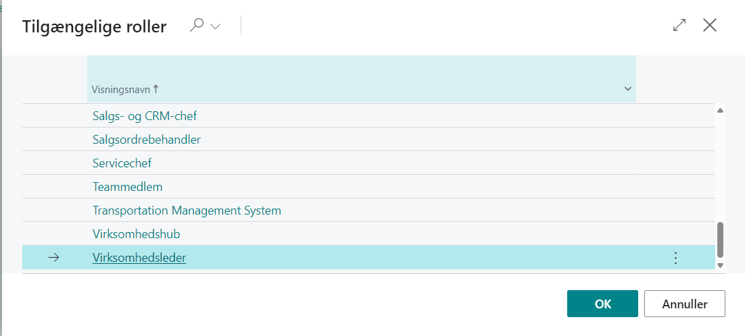Choose the Virksomhedshub role
The image size is (745, 336).
click(136, 234)
